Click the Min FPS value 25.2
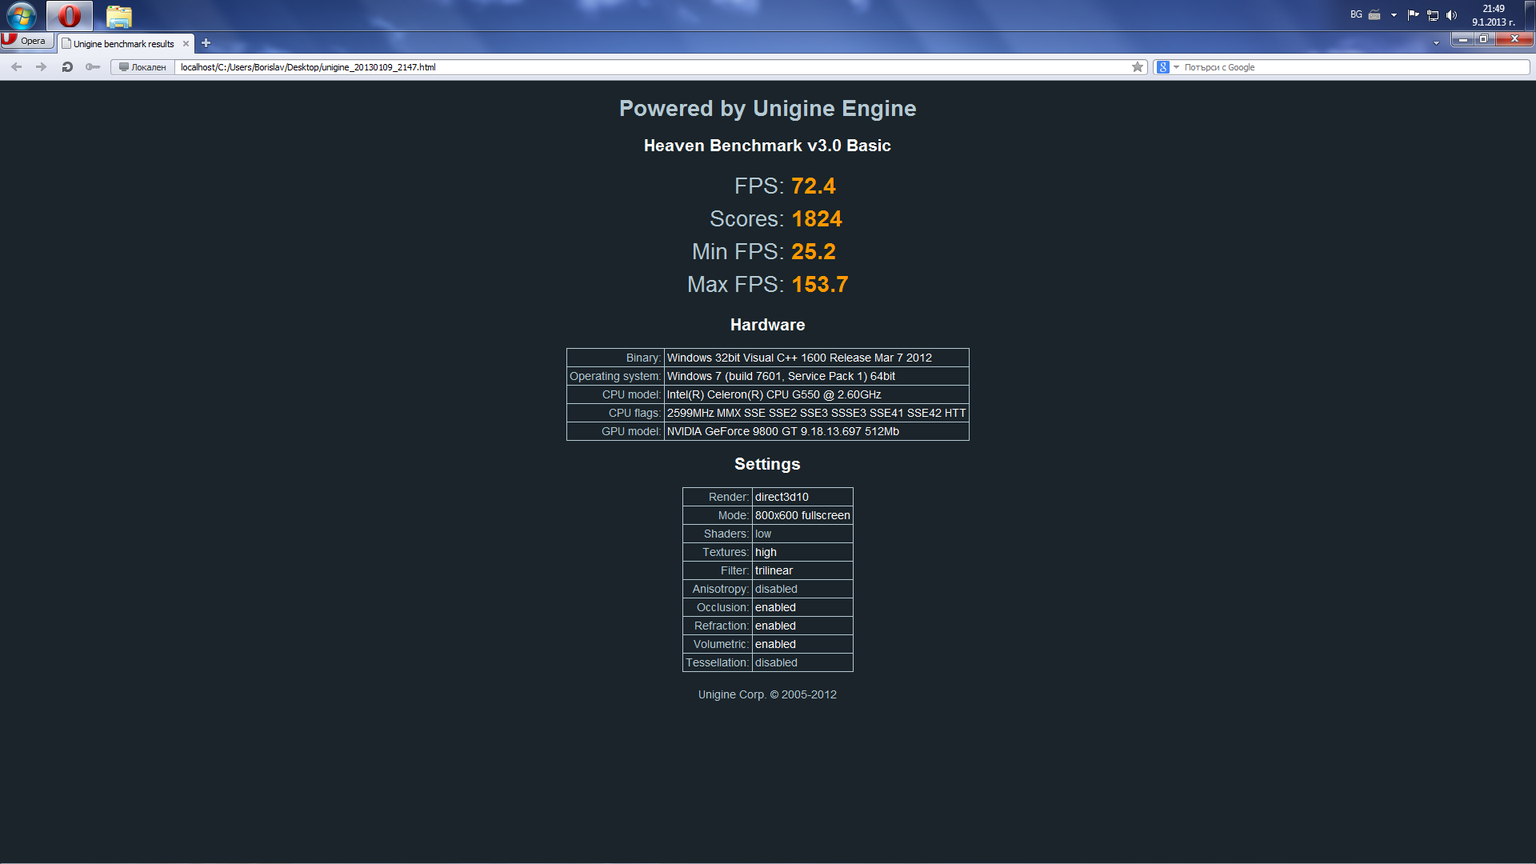 click(x=813, y=251)
